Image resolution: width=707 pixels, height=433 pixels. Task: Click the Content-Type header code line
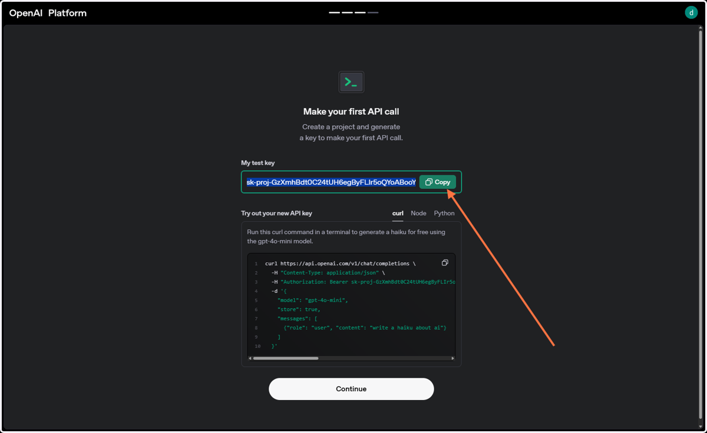pos(328,273)
